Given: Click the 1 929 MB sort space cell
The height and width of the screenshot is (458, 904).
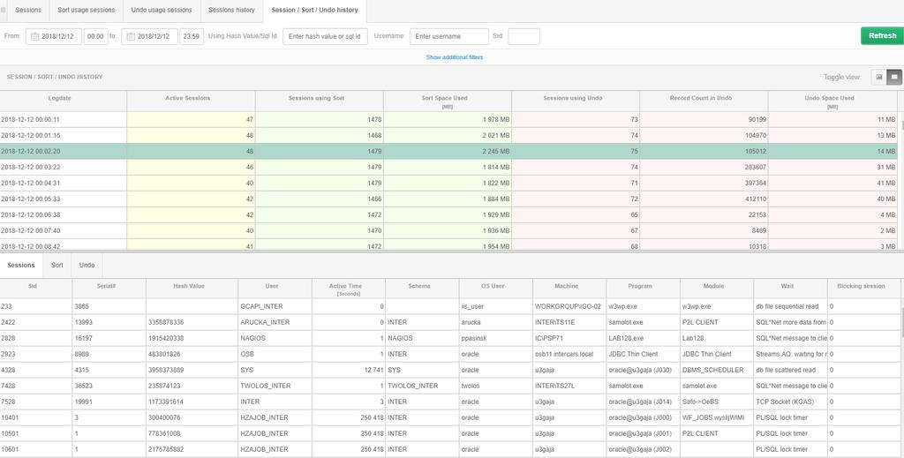Looking at the screenshot, I should tap(448, 214).
